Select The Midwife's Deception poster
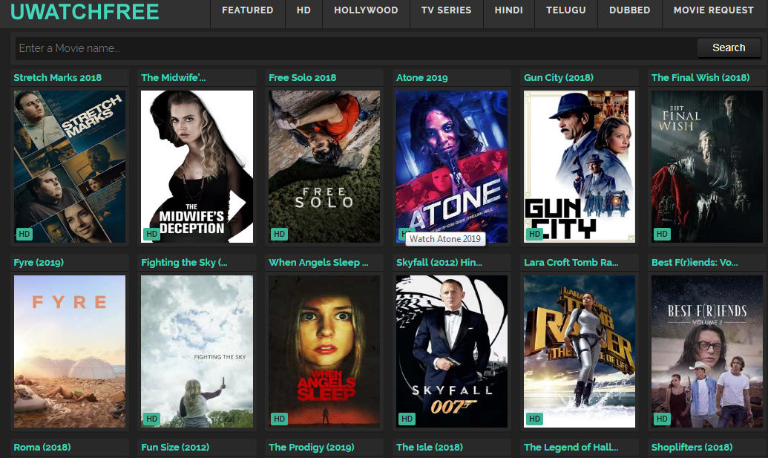The width and height of the screenshot is (768, 458). click(x=197, y=166)
